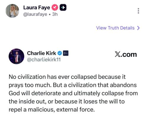Click the line starting 'God will deteriorate'
Screen dimensions: 148x123
click(73, 93)
